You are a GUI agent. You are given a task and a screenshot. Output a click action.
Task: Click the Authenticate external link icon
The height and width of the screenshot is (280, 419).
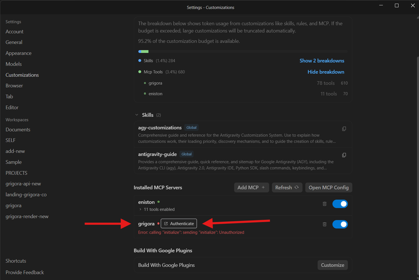click(x=166, y=224)
